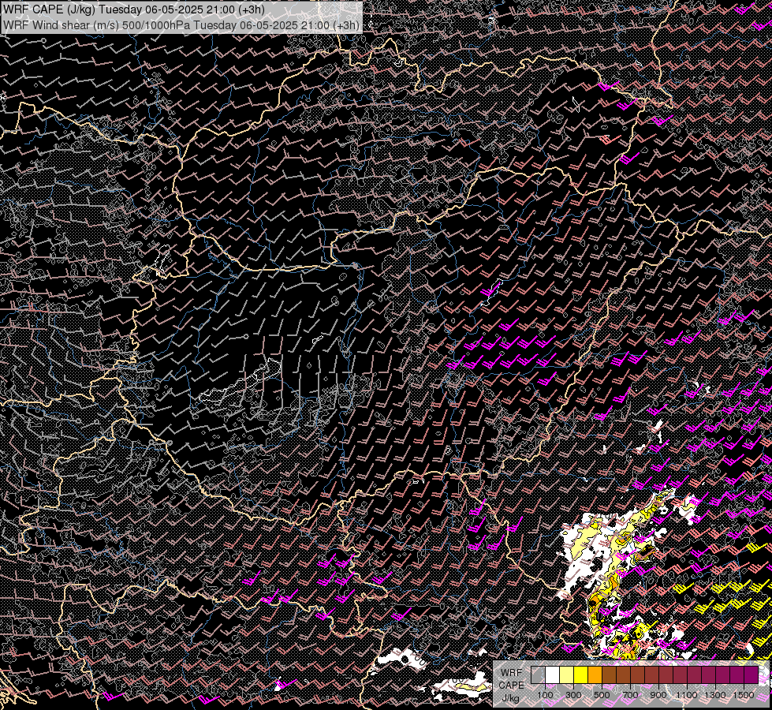This screenshot has height=710, width=772.
Task: Click the WRF CAPE title line
Action: 133,9
